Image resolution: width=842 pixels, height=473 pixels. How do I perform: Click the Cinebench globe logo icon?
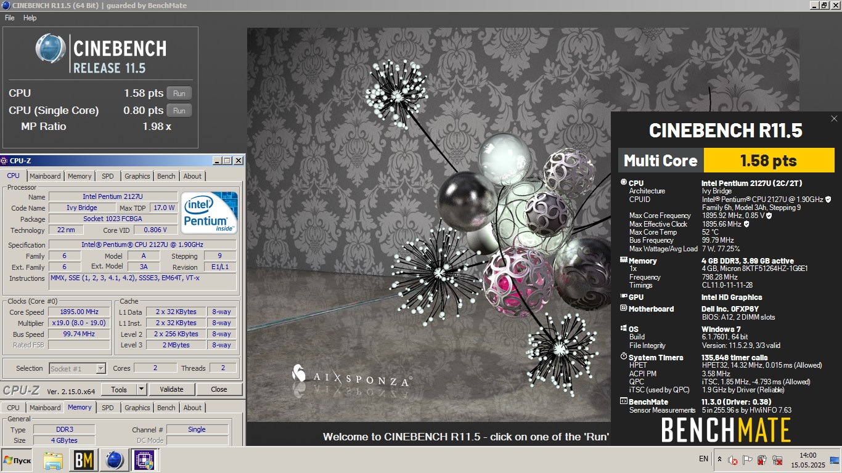click(x=51, y=49)
